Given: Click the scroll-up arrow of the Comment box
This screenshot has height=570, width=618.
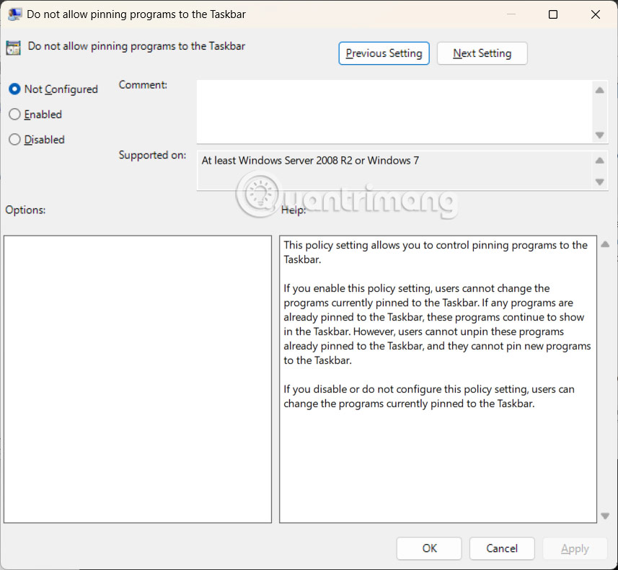Looking at the screenshot, I should tap(599, 90).
